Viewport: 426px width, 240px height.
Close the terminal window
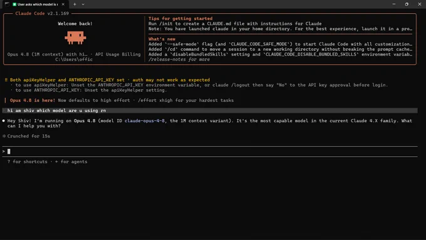point(420,4)
